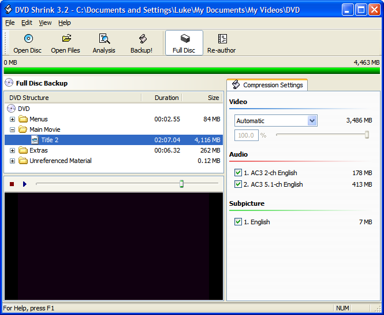Open the Help menu
The height and width of the screenshot is (315, 384).
(65, 23)
